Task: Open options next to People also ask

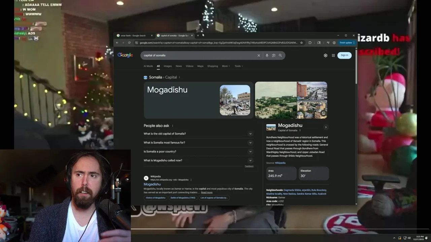Action: (172, 126)
